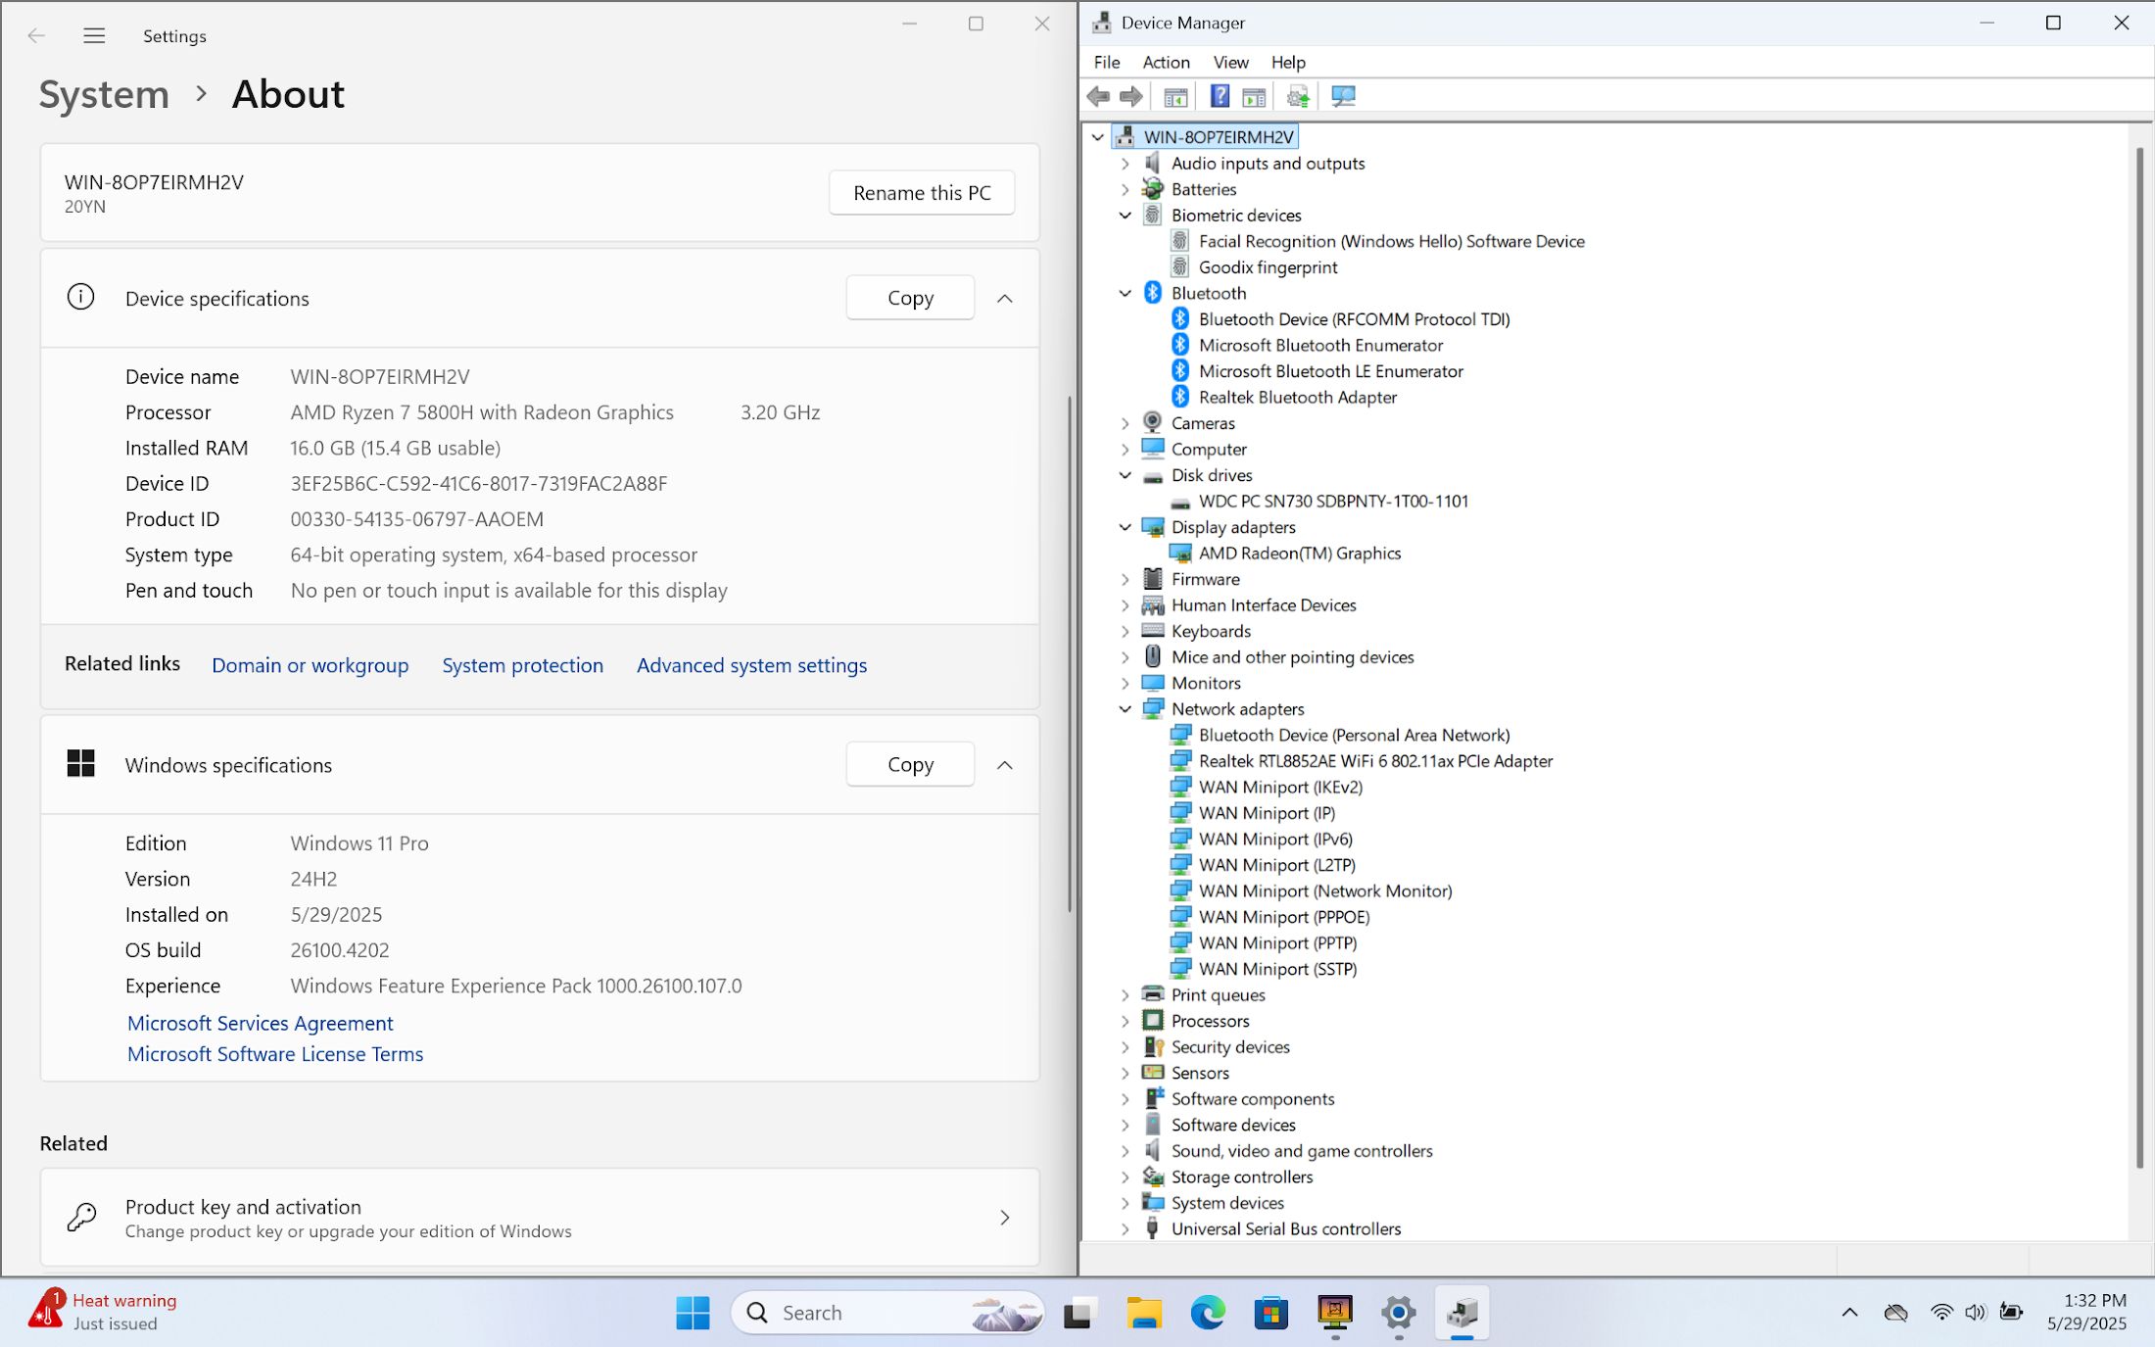The image size is (2155, 1347).
Task: Open View menu in Device Manager
Action: (1230, 63)
